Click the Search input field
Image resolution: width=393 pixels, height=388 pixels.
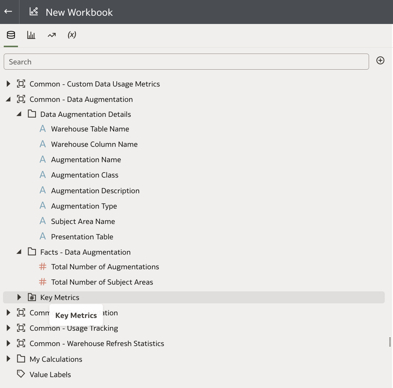point(186,62)
